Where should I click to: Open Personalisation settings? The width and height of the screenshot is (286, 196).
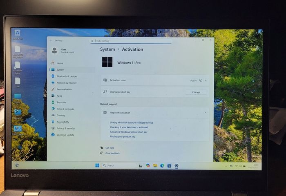point(64,89)
